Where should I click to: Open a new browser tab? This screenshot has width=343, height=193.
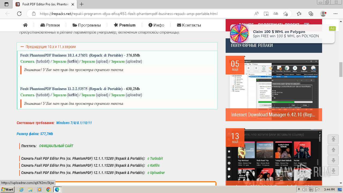[x=82, y=4]
